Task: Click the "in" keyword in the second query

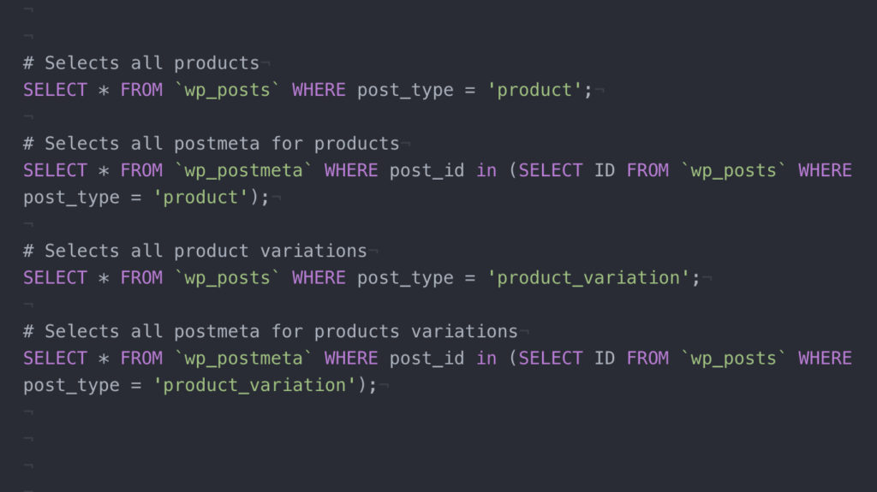Action: (486, 170)
